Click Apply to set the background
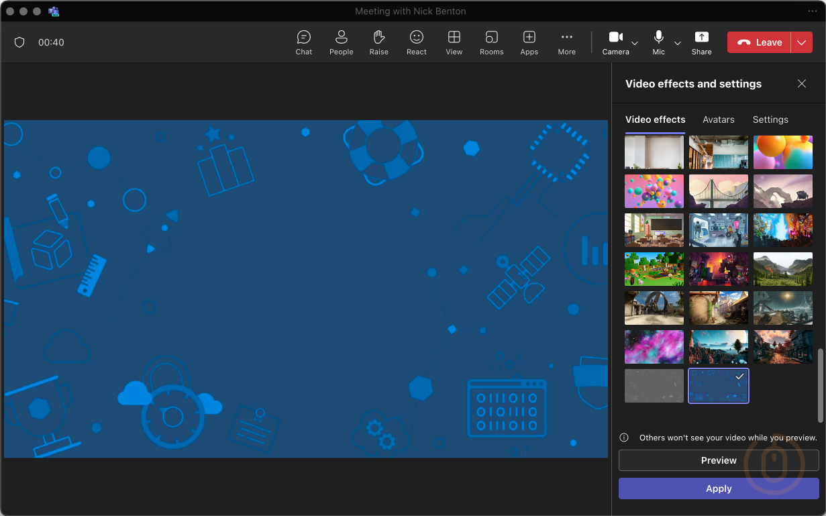The width and height of the screenshot is (826, 516). (x=719, y=488)
